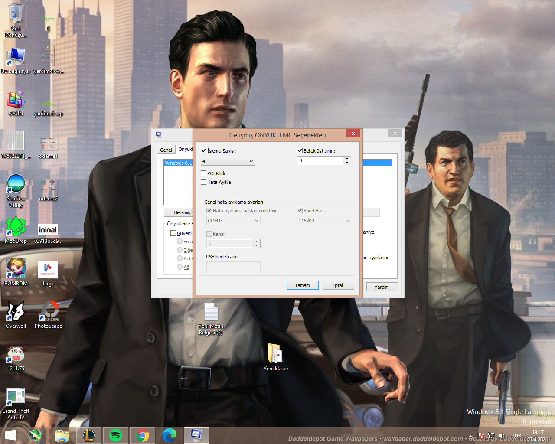555x444 pixels.
Task: Click the USB hedefi adı text field
Action: coord(233,266)
